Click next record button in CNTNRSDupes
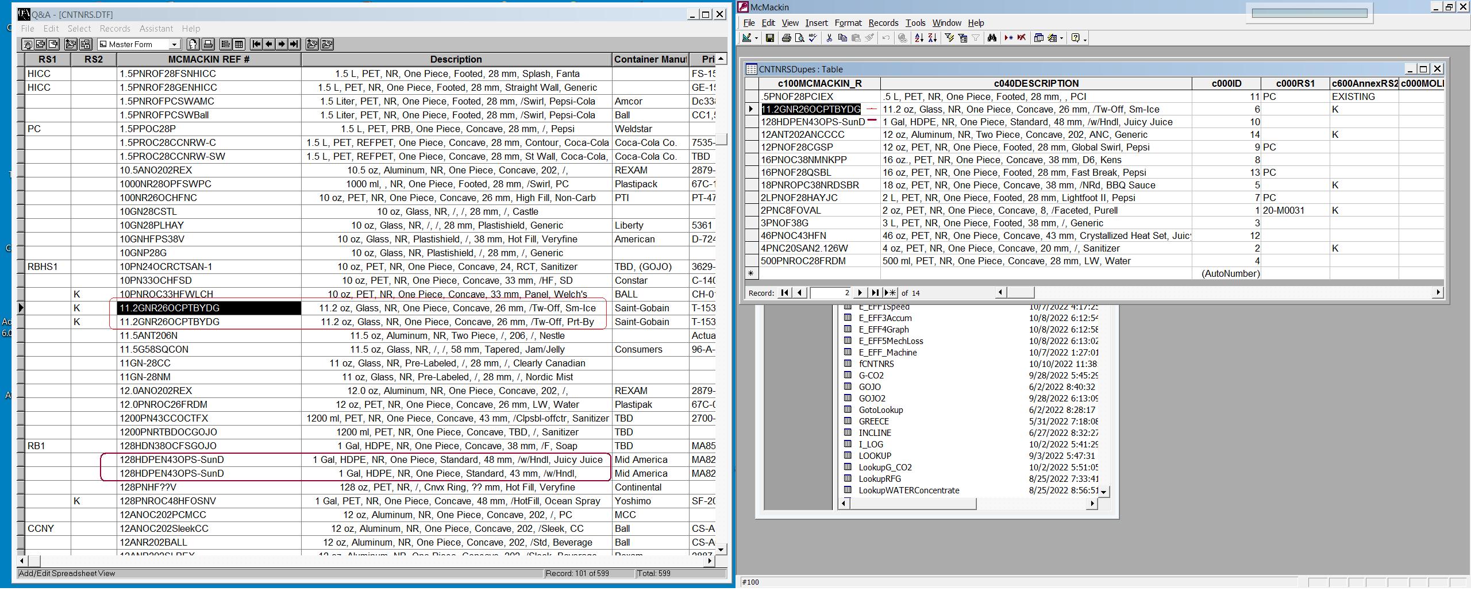 [860, 293]
